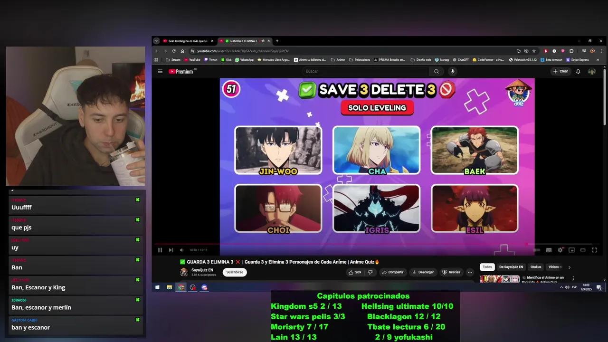This screenshot has width=608, height=342.
Task: Toggle the autoplay switch in player
Action: (x=537, y=250)
